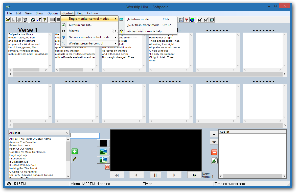Select song America The Beautiful

23,142
